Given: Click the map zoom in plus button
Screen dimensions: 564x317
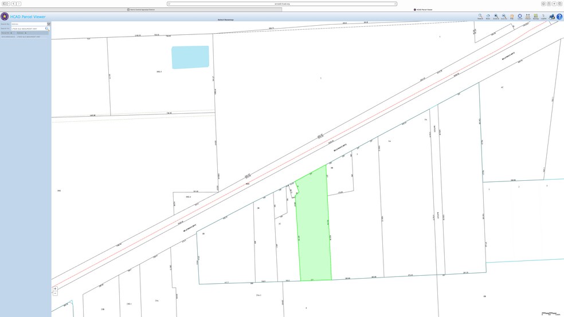Looking at the screenshot, I should point(55,289).
